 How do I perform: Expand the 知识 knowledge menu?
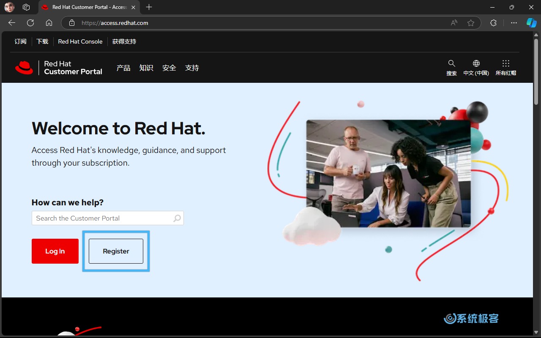tap(146, 68)
